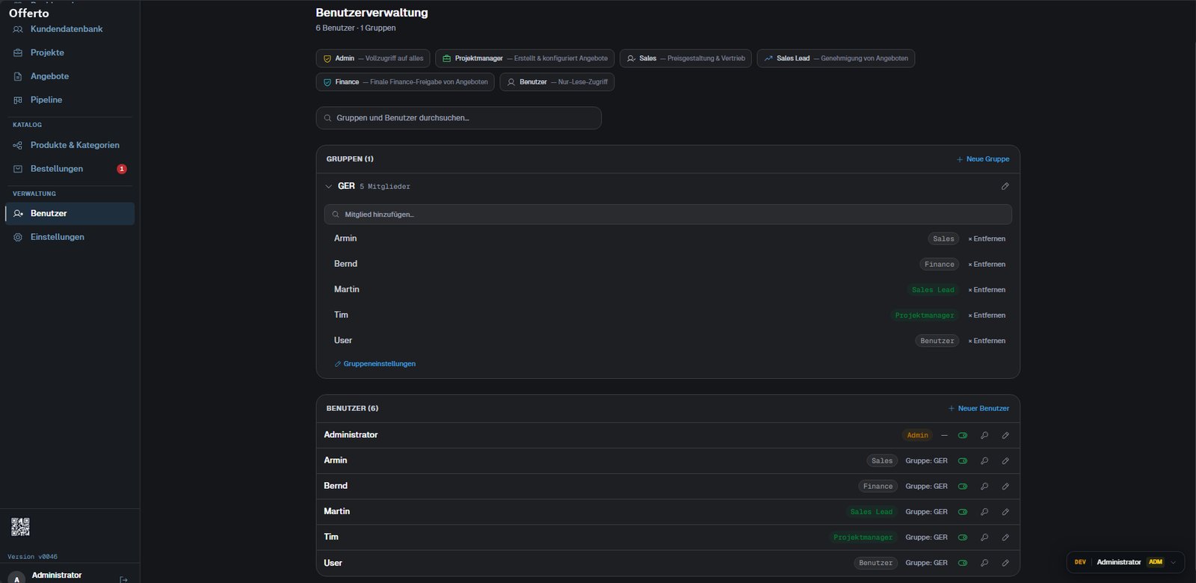The image size is (1196, 583).
Task: Click the edit pencil icon for group GER
Action: click(1005, 186)
